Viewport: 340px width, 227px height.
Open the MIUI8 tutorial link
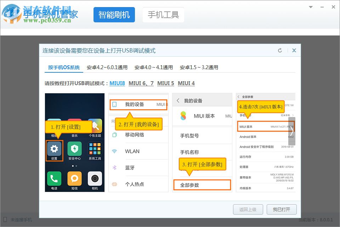(117, 83)
